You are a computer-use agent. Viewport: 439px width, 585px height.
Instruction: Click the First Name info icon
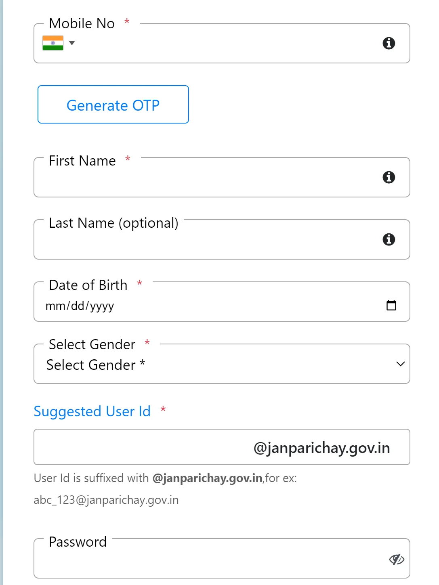pos(389,177)
